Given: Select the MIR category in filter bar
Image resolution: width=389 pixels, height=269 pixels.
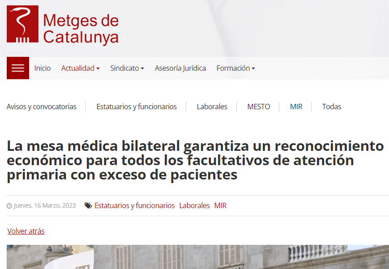Looking at the screenshot, I should tap(296, 107).
